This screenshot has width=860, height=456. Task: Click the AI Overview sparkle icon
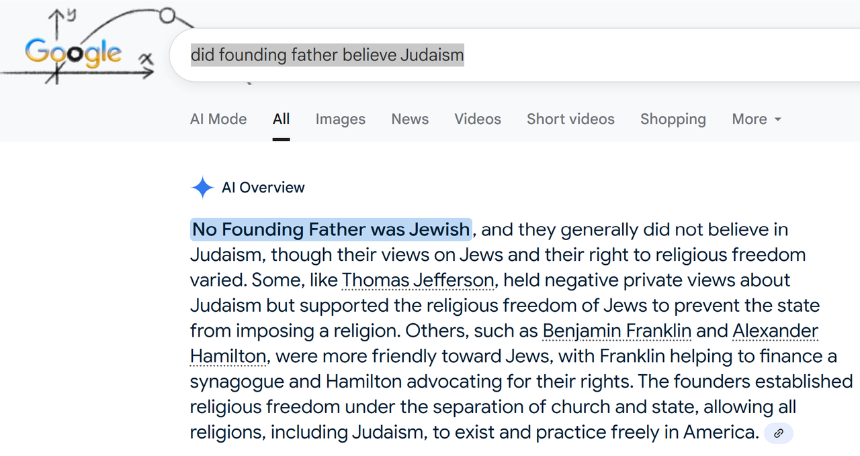tap(202, 188)
